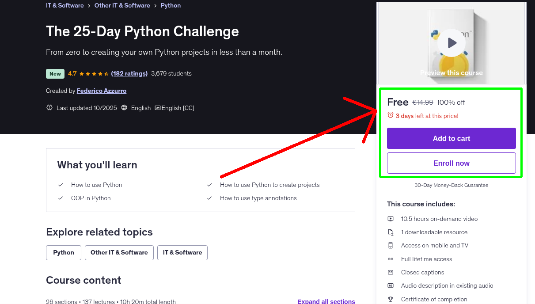Select the Python related topic button
535x304 pixels.
click(63, 252)
